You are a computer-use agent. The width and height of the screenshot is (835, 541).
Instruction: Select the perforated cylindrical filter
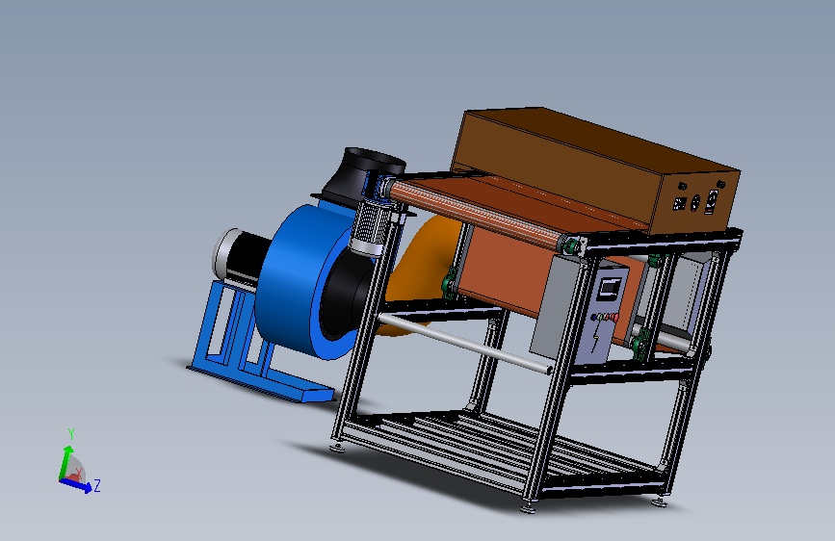click(371, 228)
